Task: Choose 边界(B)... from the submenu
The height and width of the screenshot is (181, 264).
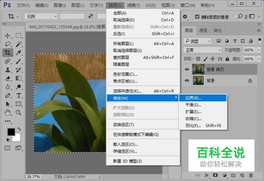Action: coord(203,98)
